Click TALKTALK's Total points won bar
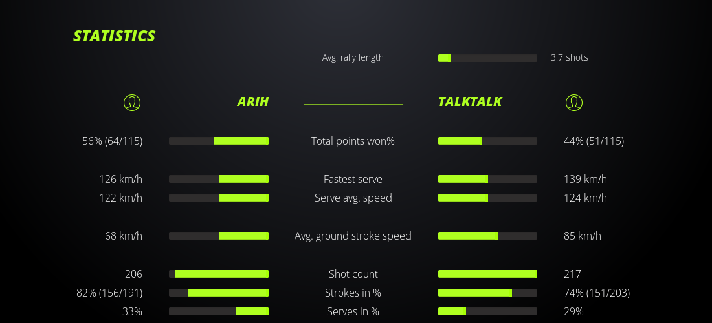 tap(487, 141)
